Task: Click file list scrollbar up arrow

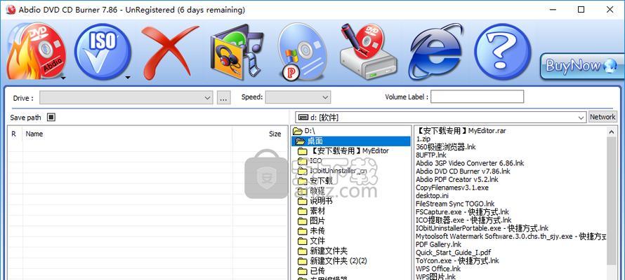Action: tap(612, 132)
